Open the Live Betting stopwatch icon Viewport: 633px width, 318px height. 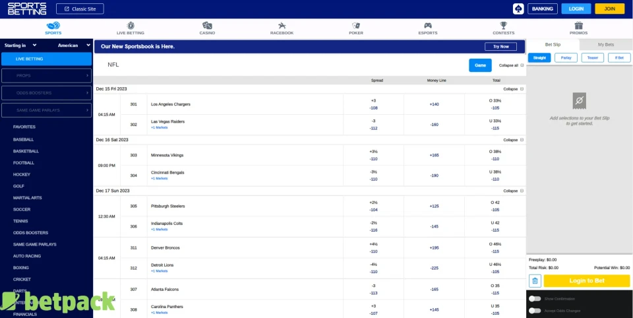coord(131,25)
